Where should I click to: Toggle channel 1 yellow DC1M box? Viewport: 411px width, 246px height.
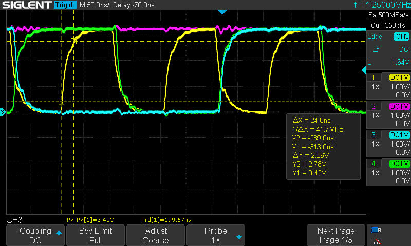(400, 77)
